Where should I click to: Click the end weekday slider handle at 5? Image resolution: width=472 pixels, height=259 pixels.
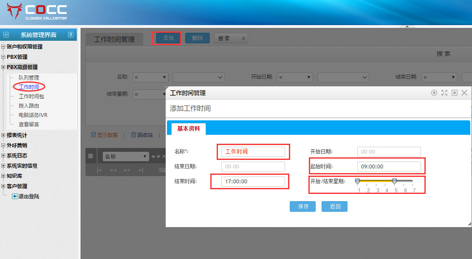tap(394, 181)
